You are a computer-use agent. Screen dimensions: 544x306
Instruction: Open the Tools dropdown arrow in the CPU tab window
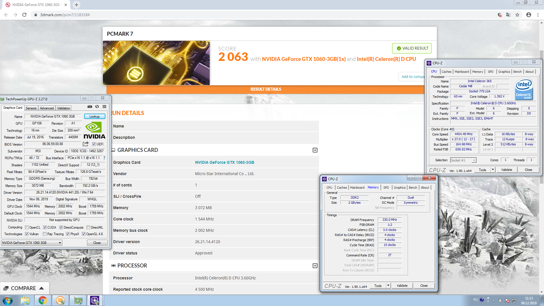[493, 170]
